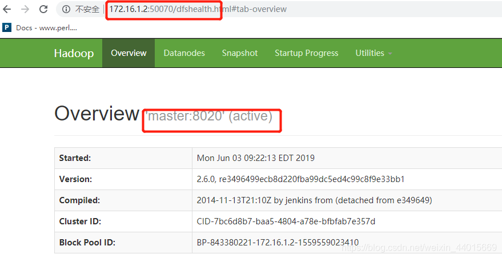
Task: Select version value 2.6.0, re3496499ecb...
Action: click(x=300, y=179)
